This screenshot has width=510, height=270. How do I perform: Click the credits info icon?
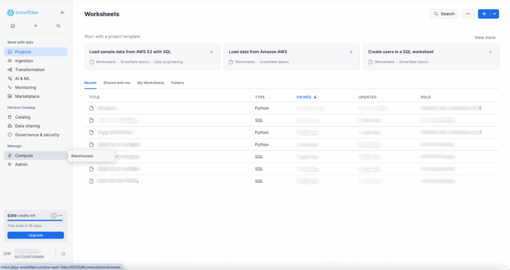coord(54,216)
